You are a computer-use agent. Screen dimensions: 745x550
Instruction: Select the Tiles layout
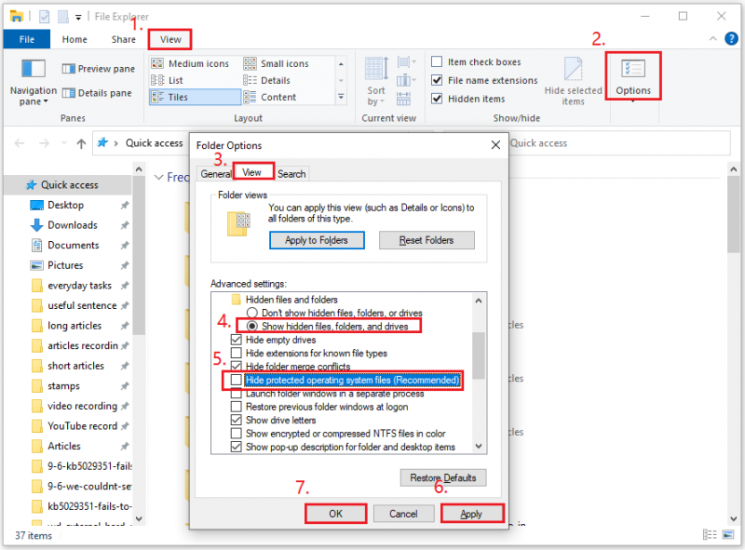pyautogui.click(x=195, y=97)
